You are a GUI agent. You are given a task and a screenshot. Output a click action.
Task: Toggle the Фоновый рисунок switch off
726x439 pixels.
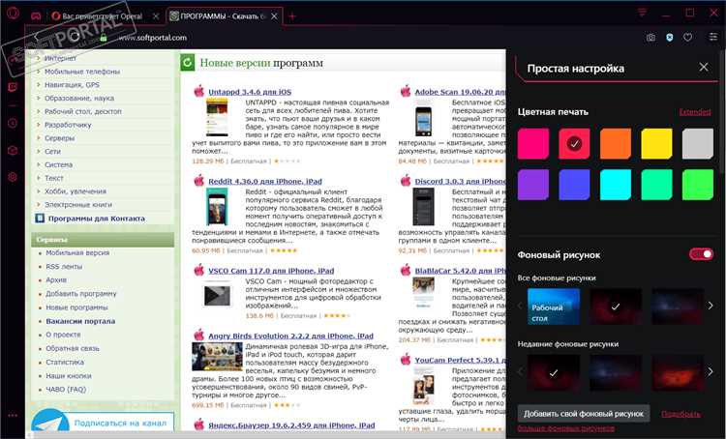[x=701, y=254]
